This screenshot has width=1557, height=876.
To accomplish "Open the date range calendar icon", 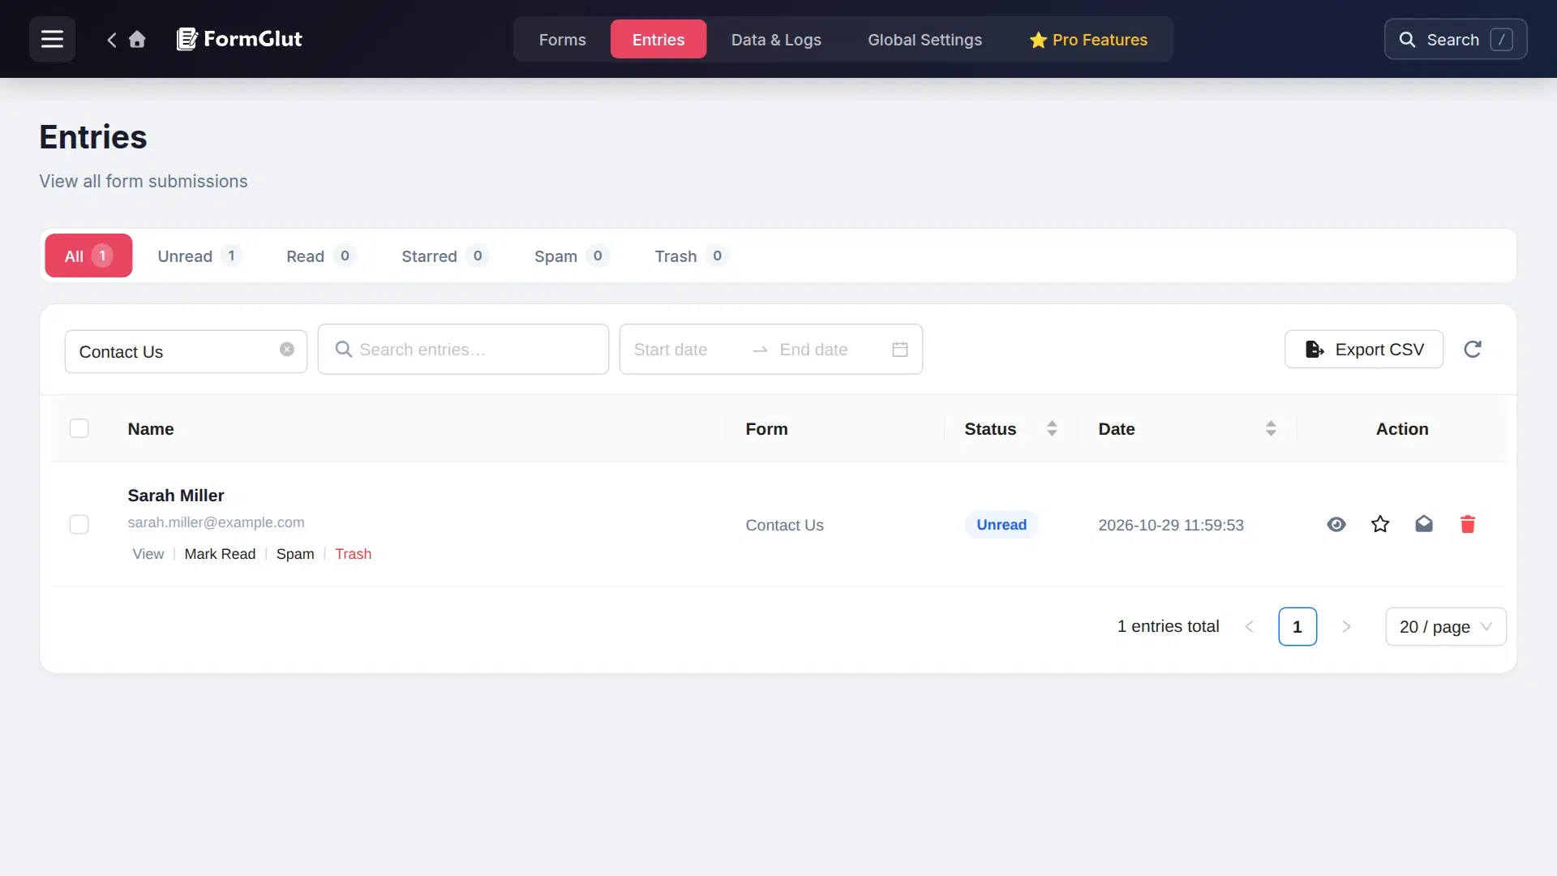I will pyautogui.click(x=899, y=350).
